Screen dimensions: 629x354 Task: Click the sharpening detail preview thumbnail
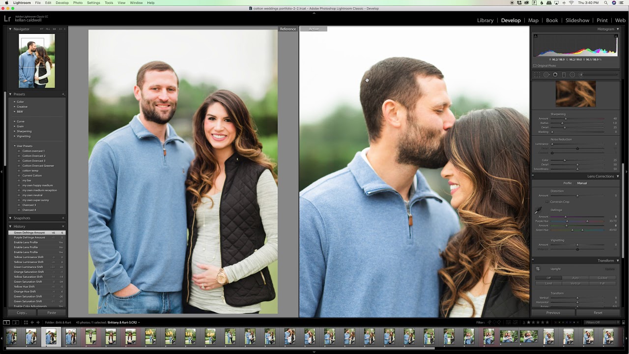pos(575,94)
